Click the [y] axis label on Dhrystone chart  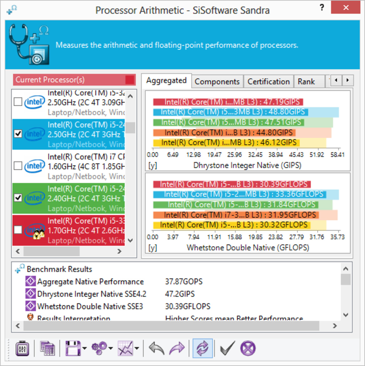point(153,166)
